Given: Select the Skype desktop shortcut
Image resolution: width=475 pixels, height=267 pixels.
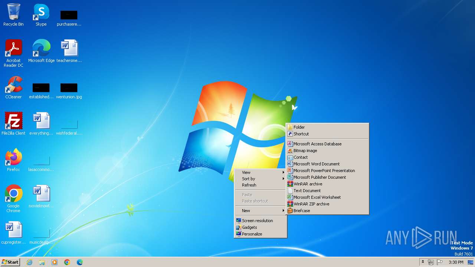Looking at the screenshot, I should pos(41,15).
